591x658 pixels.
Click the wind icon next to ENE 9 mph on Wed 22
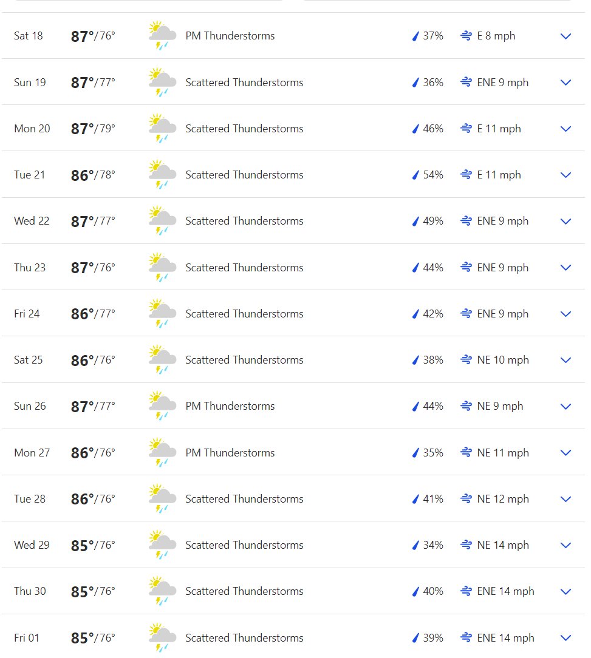tap(466, 221)
